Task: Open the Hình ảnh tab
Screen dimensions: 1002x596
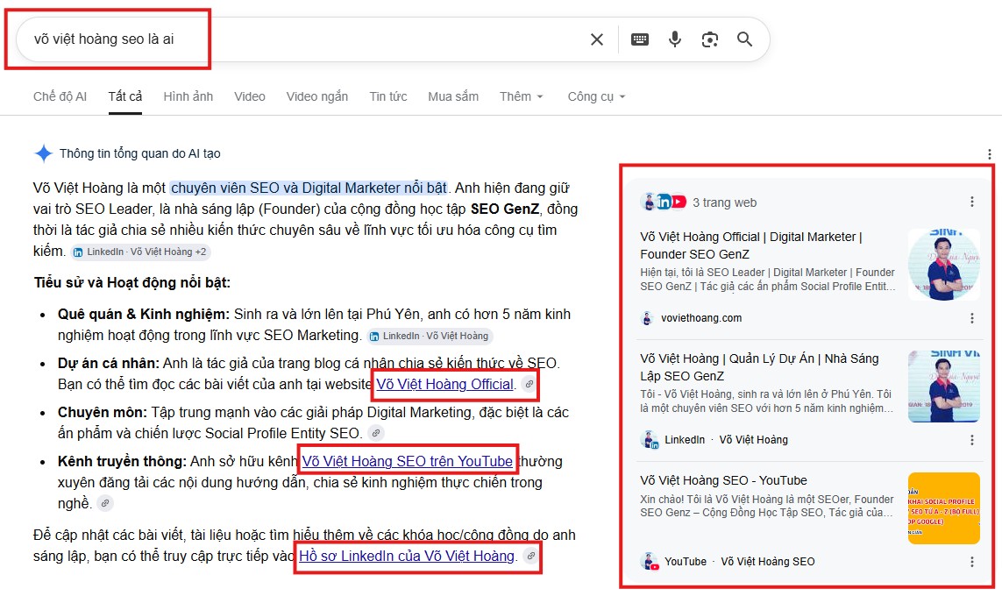Action: [188, 96]
